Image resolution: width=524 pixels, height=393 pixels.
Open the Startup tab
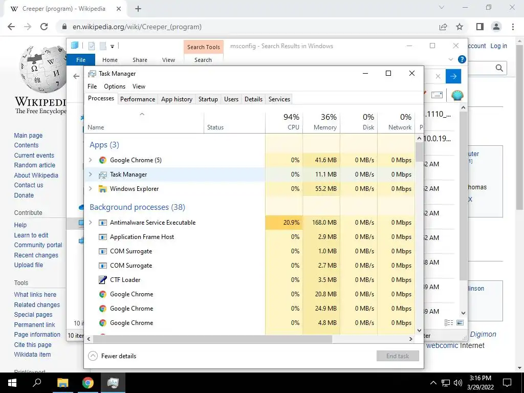coord(208,99)
